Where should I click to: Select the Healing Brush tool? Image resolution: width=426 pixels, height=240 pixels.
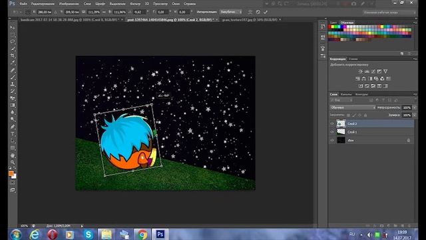pyautogui.click(x=13, y=70)
